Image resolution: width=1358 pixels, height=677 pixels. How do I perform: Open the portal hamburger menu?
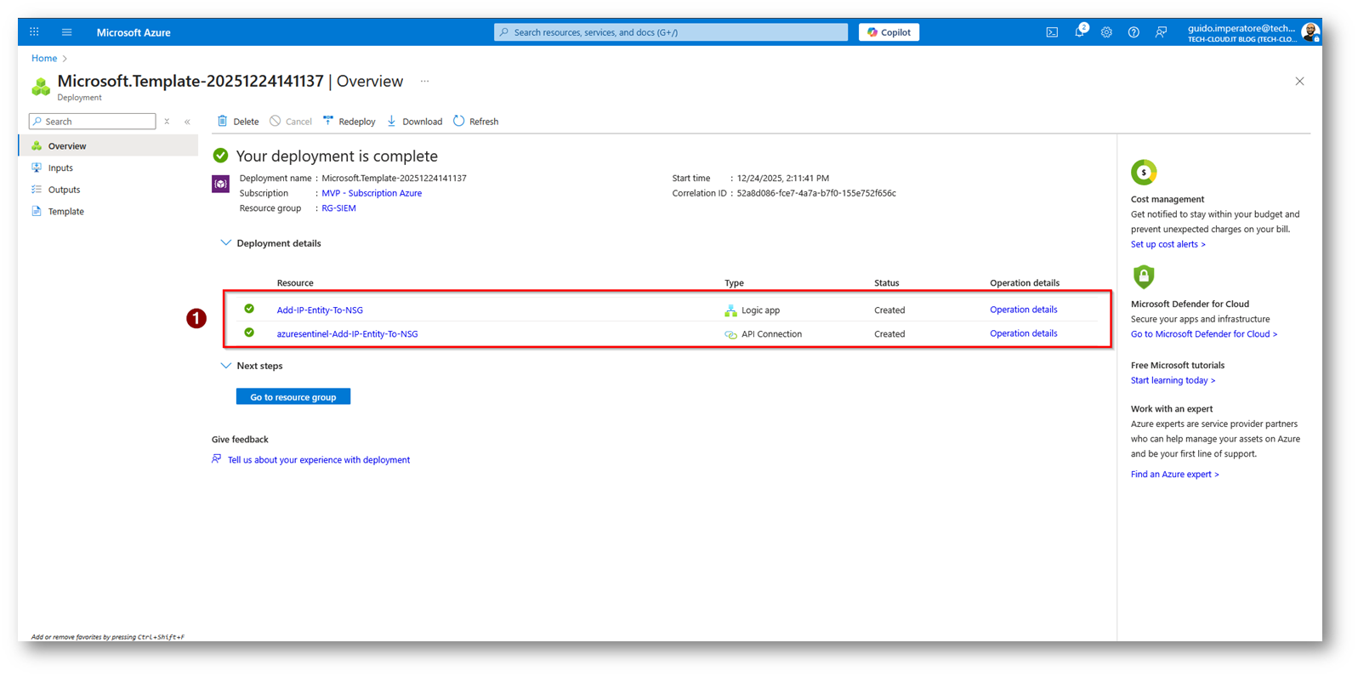[66, 32]
